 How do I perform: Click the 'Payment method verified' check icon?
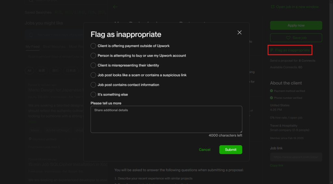272,91
